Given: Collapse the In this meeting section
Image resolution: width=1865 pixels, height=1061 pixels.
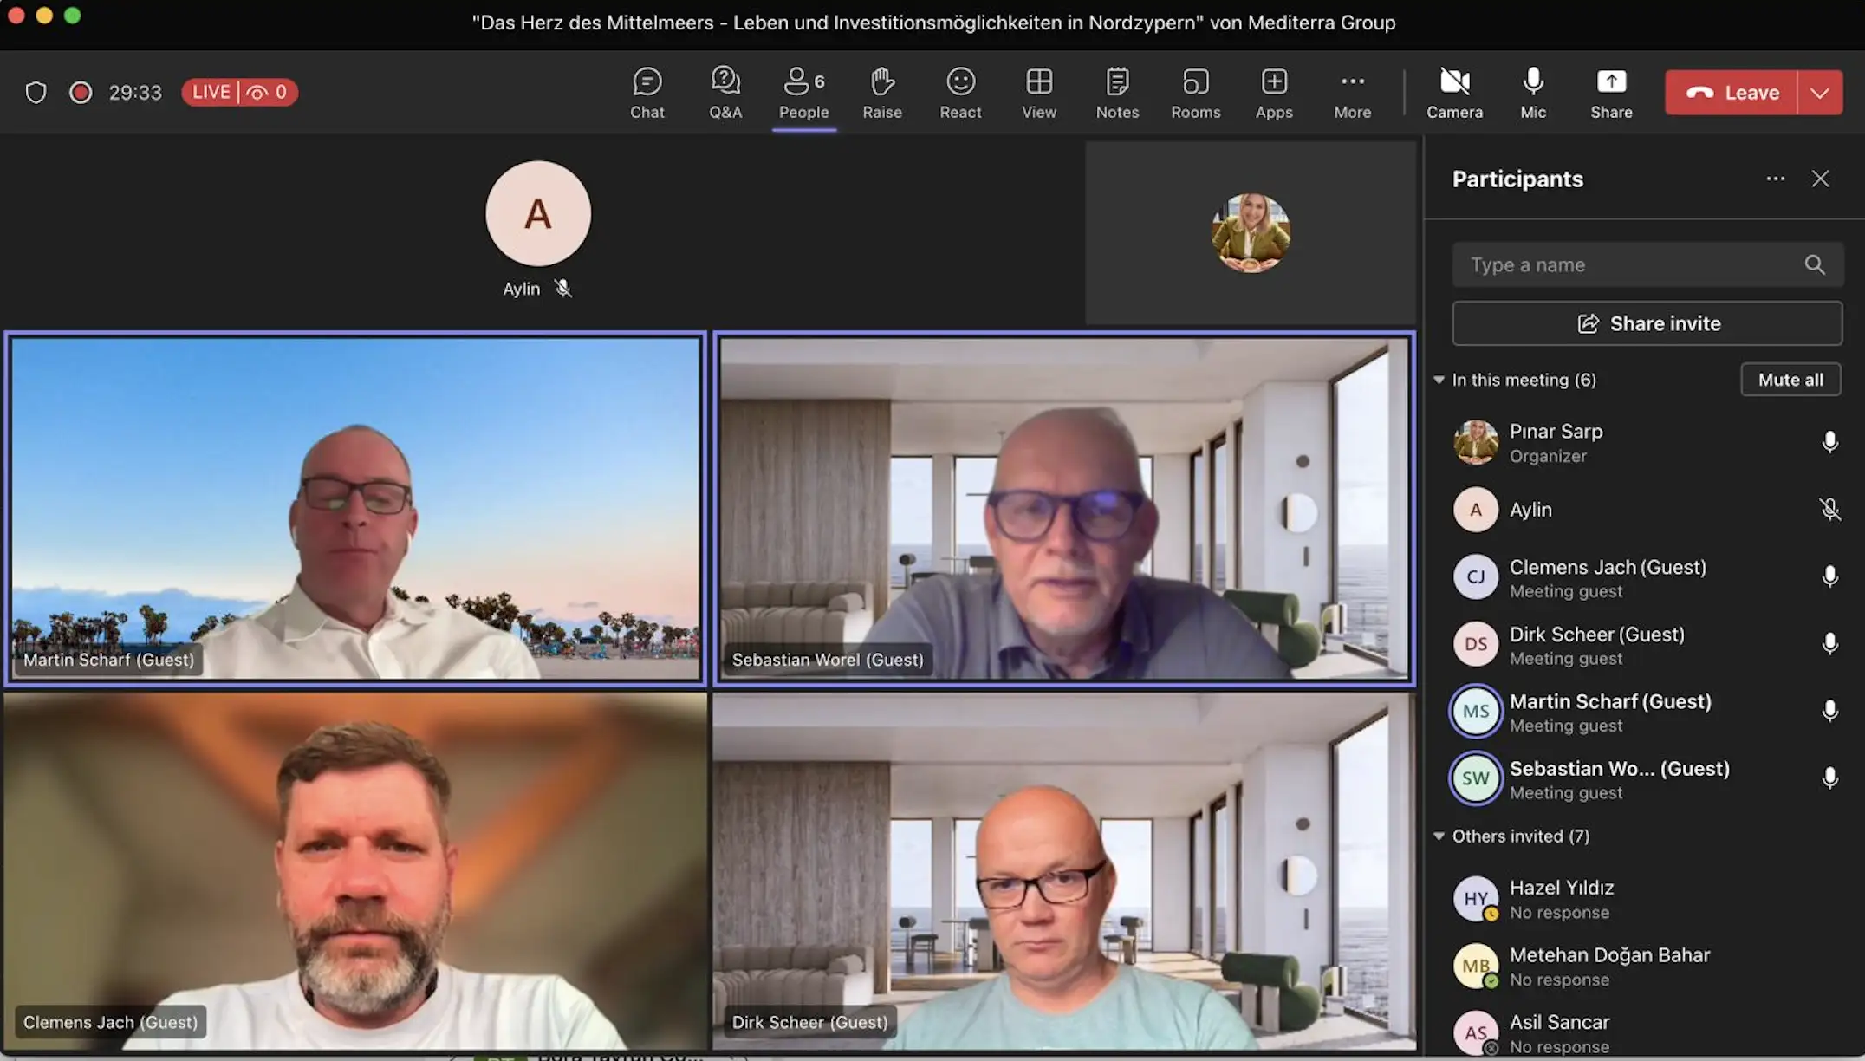Looking at the screenshot, I should [1439, 380].
